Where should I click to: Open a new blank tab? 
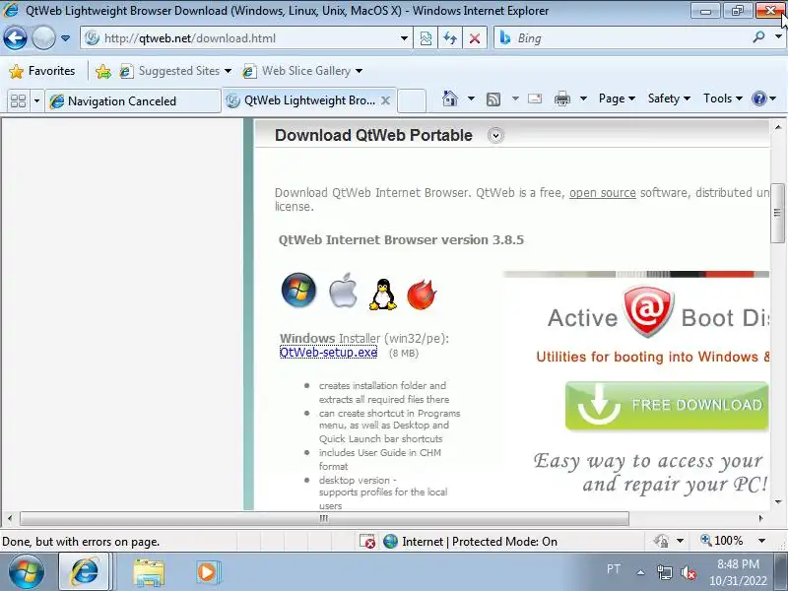(x=412, y=100)
